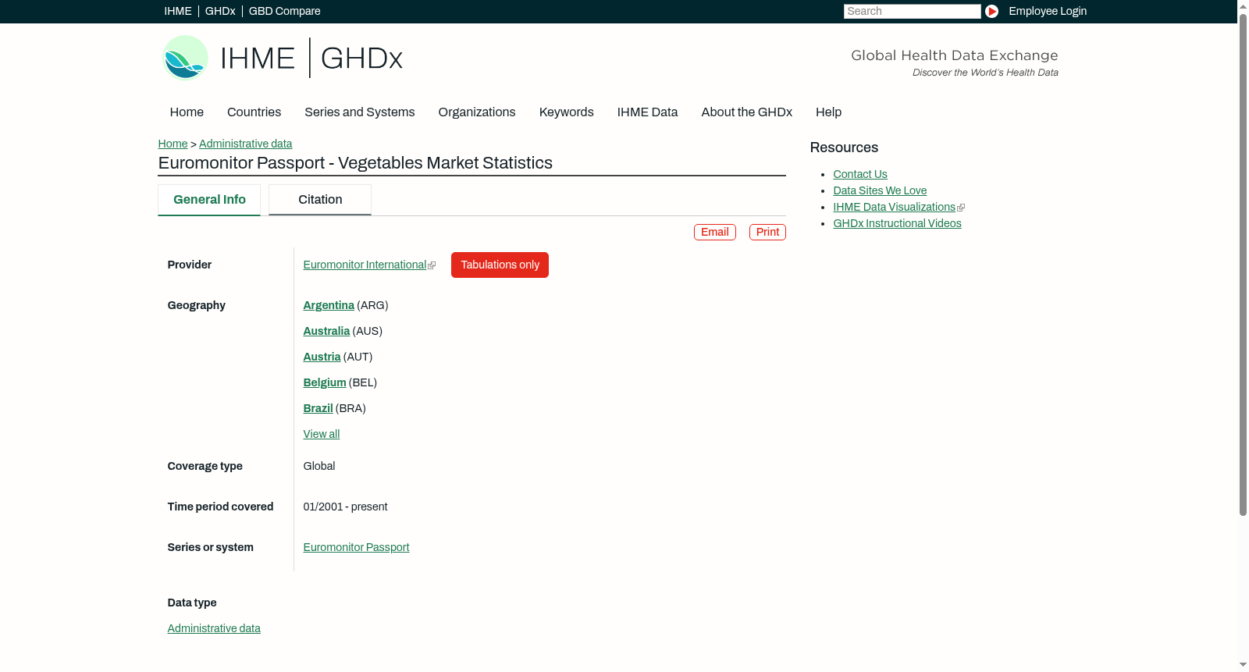The image size is (1249, 672).
Task: Expand geography list with View all
Action: click(x=322, y=434)
